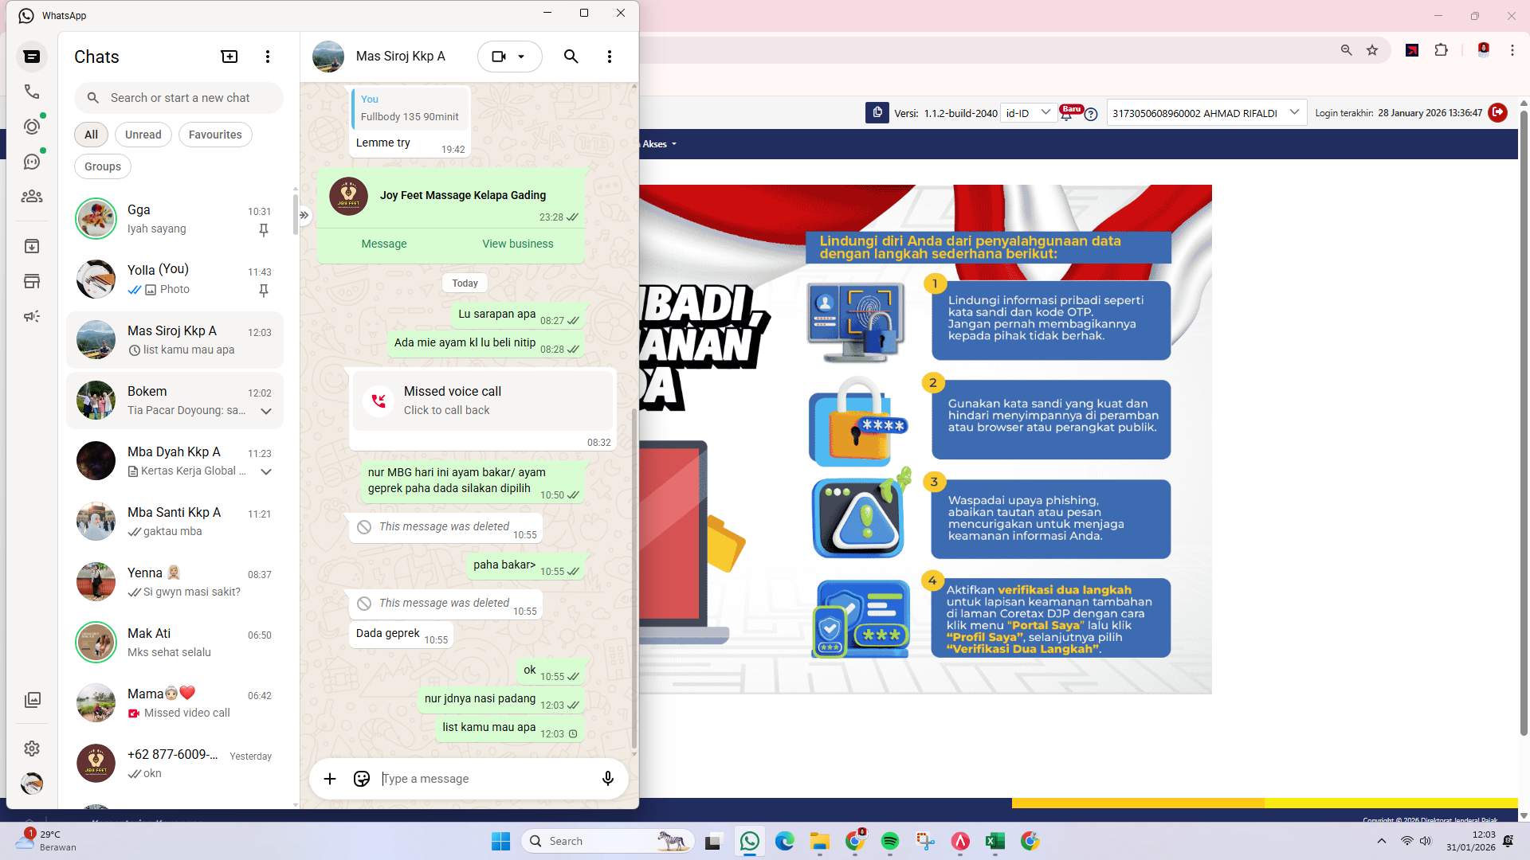Start a voice message with the microphone icon

(x=607, y=779)
